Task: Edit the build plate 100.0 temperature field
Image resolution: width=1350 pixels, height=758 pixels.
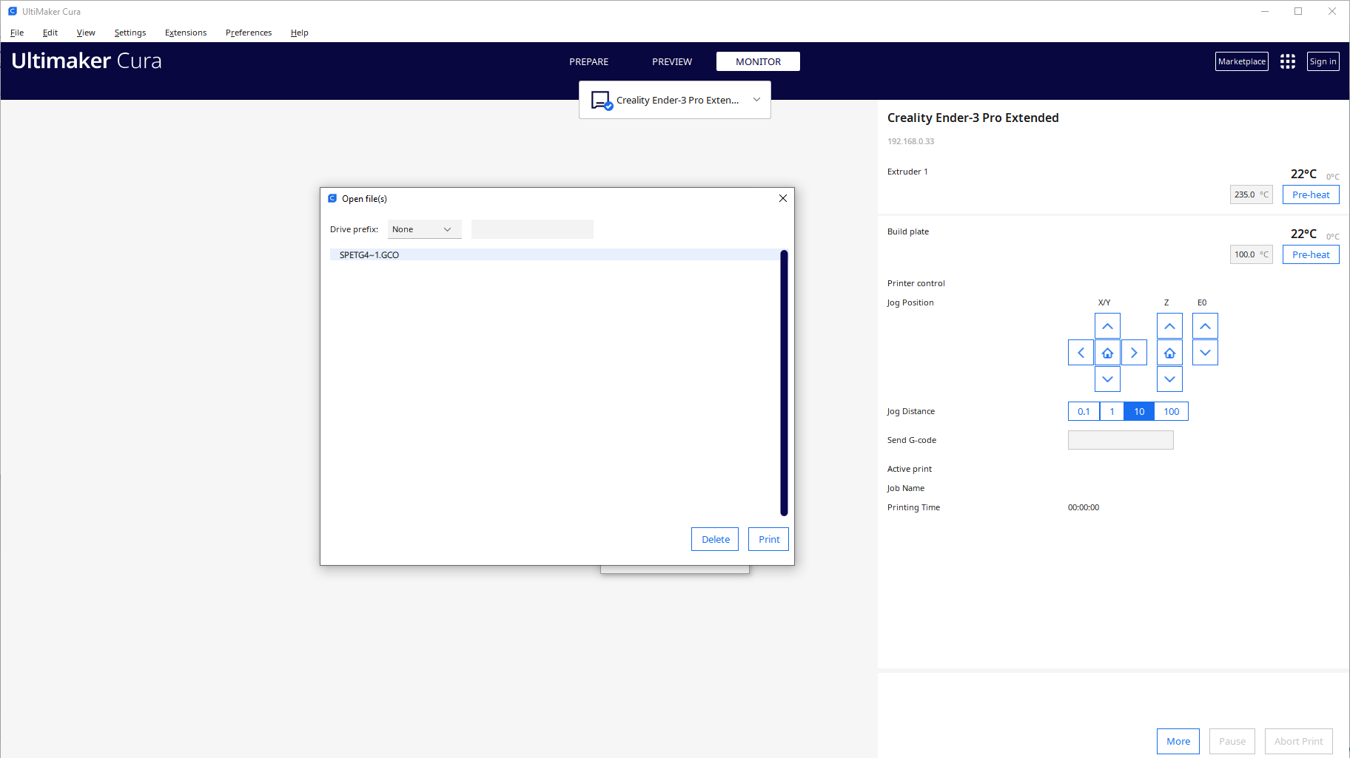Action: (1251, 254)
